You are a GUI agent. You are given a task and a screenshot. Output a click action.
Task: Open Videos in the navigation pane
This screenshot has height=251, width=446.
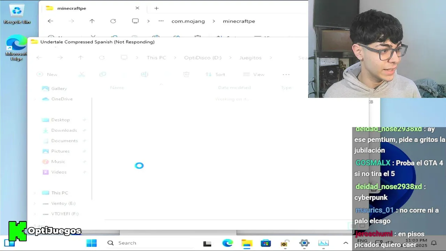[x=54, y=172]
